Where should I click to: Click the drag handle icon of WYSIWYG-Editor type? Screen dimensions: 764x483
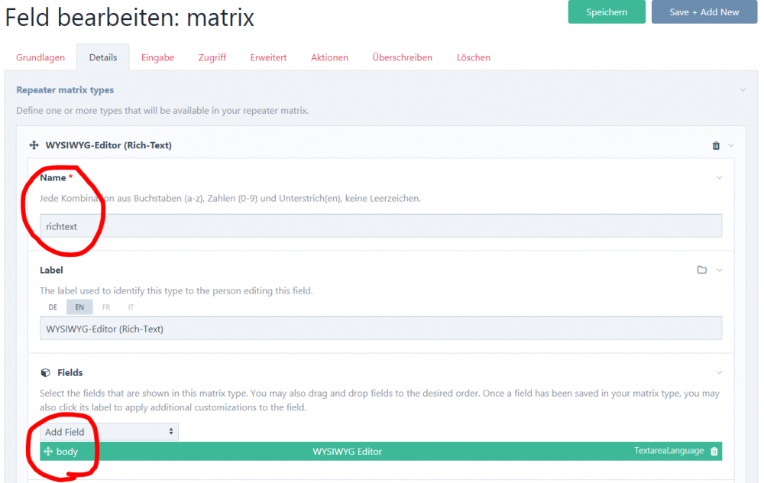[33, 145]
